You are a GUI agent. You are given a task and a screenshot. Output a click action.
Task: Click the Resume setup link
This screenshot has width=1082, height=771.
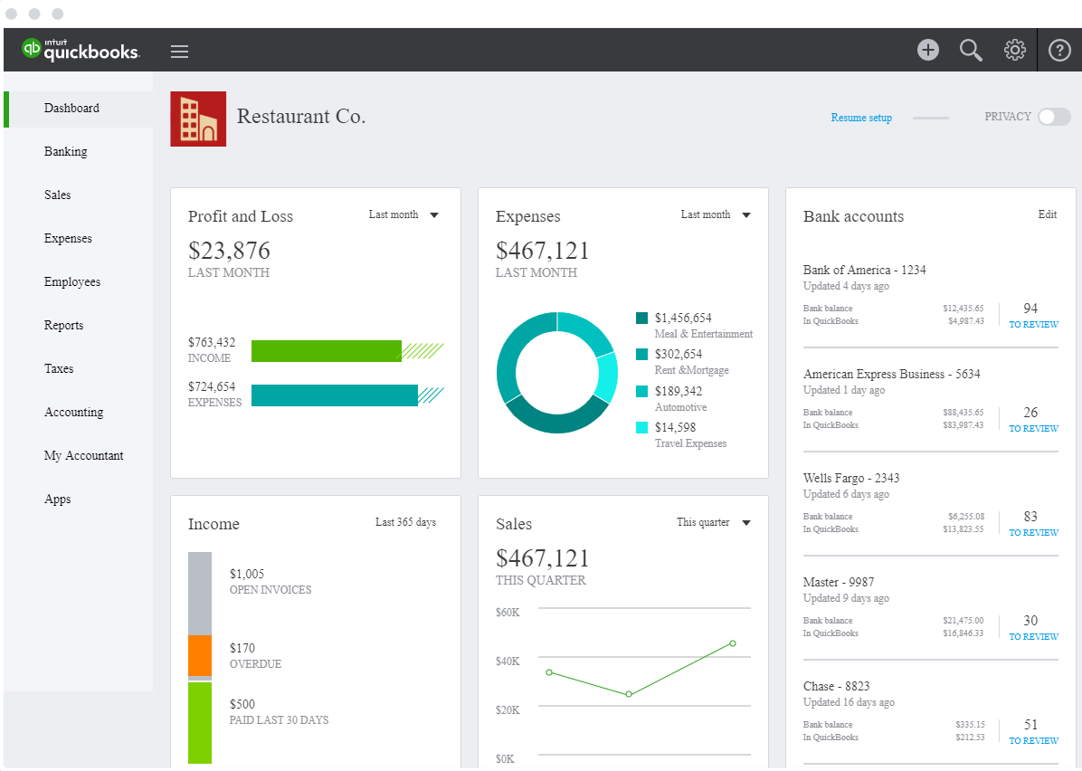pos(861,117)
